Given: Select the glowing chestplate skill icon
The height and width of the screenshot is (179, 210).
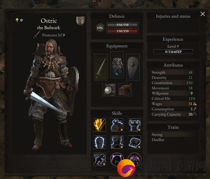Looking at the screenshot, I should tap(134, 142).
